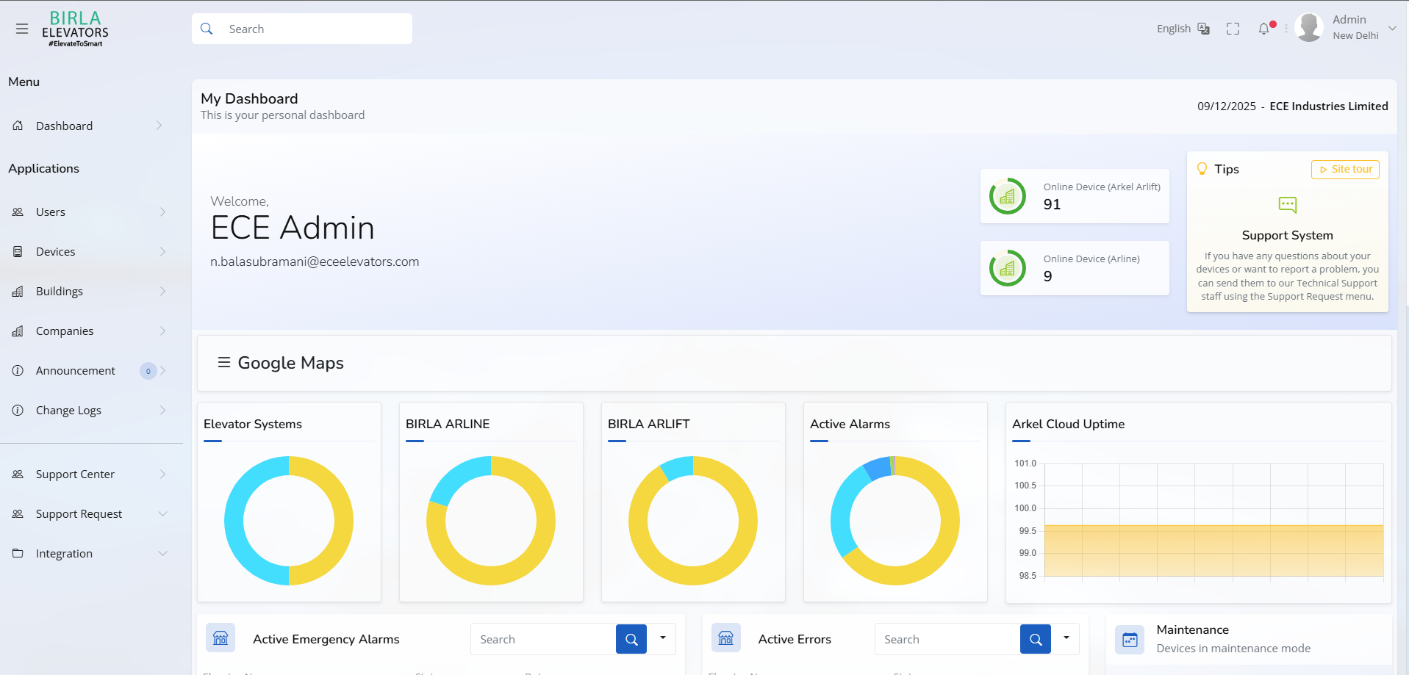Open the Admin account dropdown arrow

[x=1392, y=28]
